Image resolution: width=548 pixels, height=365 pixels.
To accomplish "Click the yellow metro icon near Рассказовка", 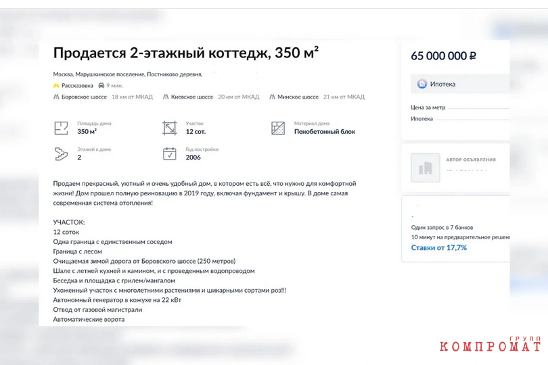I will tap(56, 86).
